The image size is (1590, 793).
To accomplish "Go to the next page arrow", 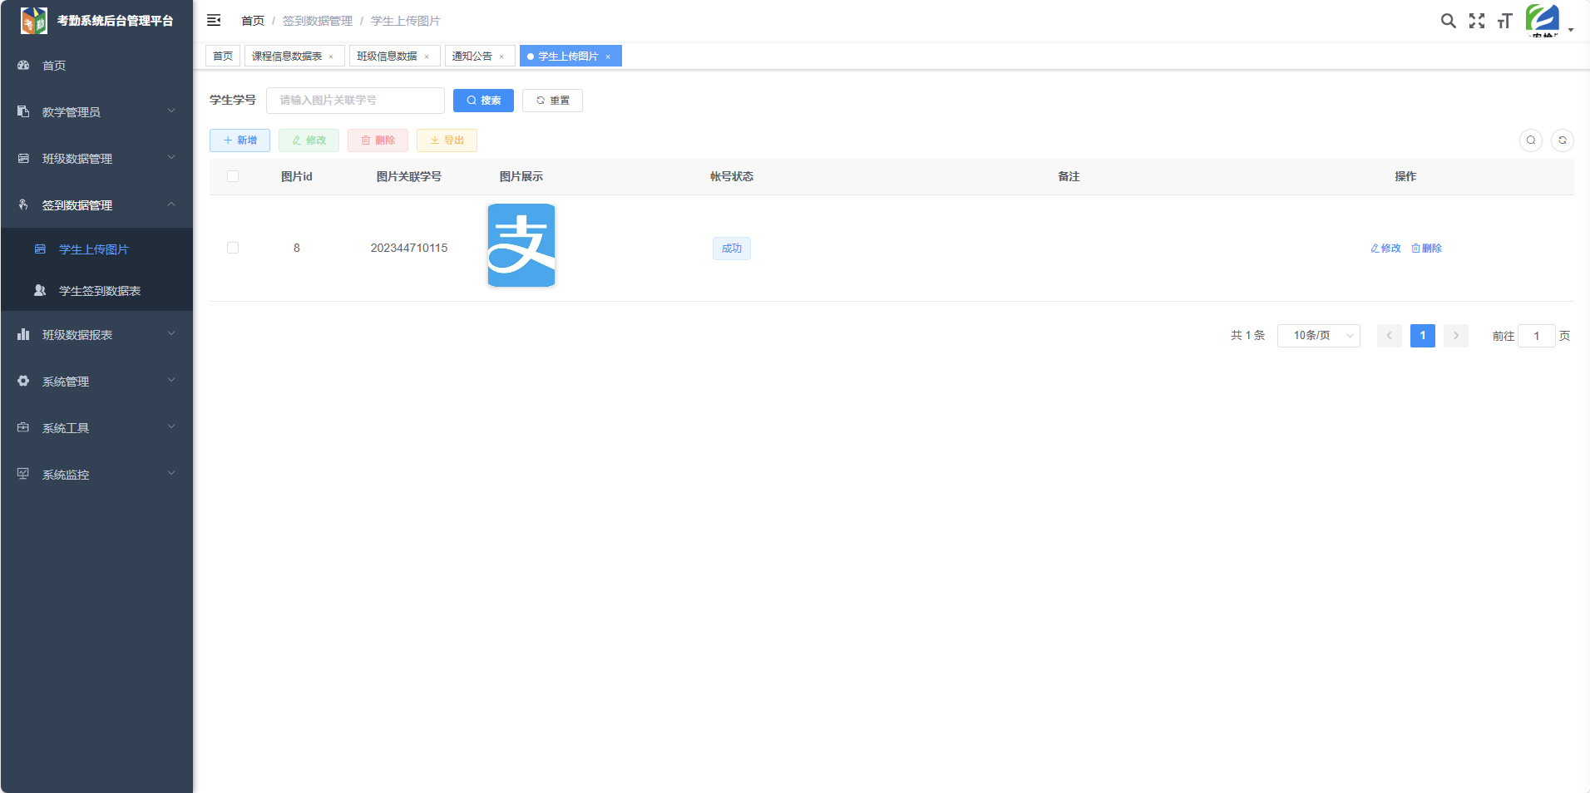I will point(1456,336).
